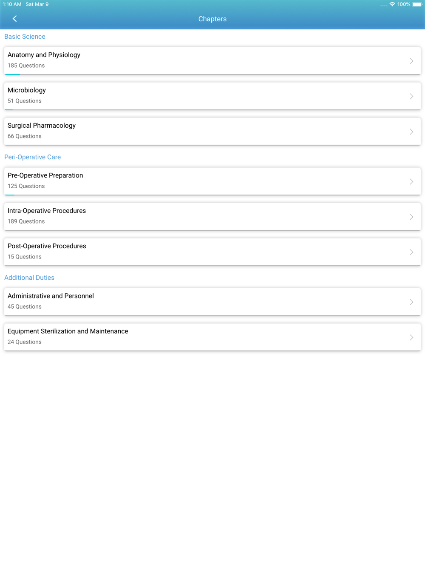Image resolution: width=425 pixels, height=568 pixels.
Task: Open Surgical Pharmacology chevron arrow
Action: (x=411, y=132)
